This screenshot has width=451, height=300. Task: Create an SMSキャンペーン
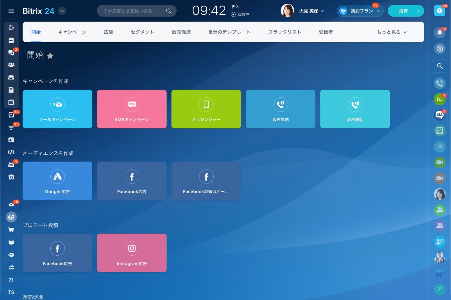pos(132,109)
